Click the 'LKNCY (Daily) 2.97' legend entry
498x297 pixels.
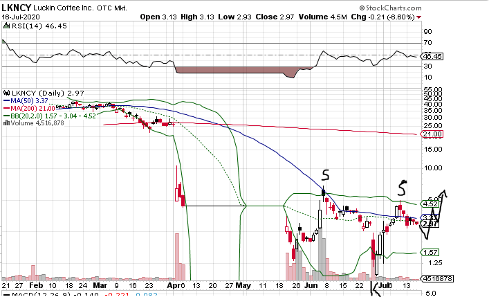[48, 93]
